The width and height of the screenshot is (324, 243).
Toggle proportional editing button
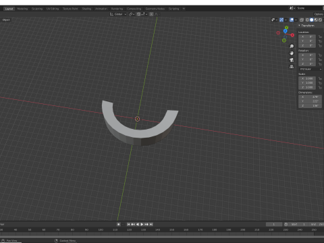[151, 14]
